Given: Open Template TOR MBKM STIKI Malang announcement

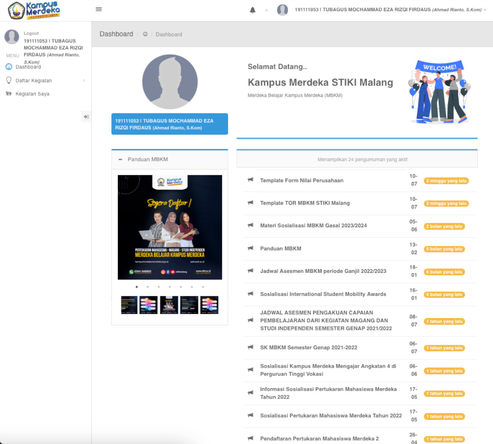Looking at the screenshot, I should [x=304, y=203].
